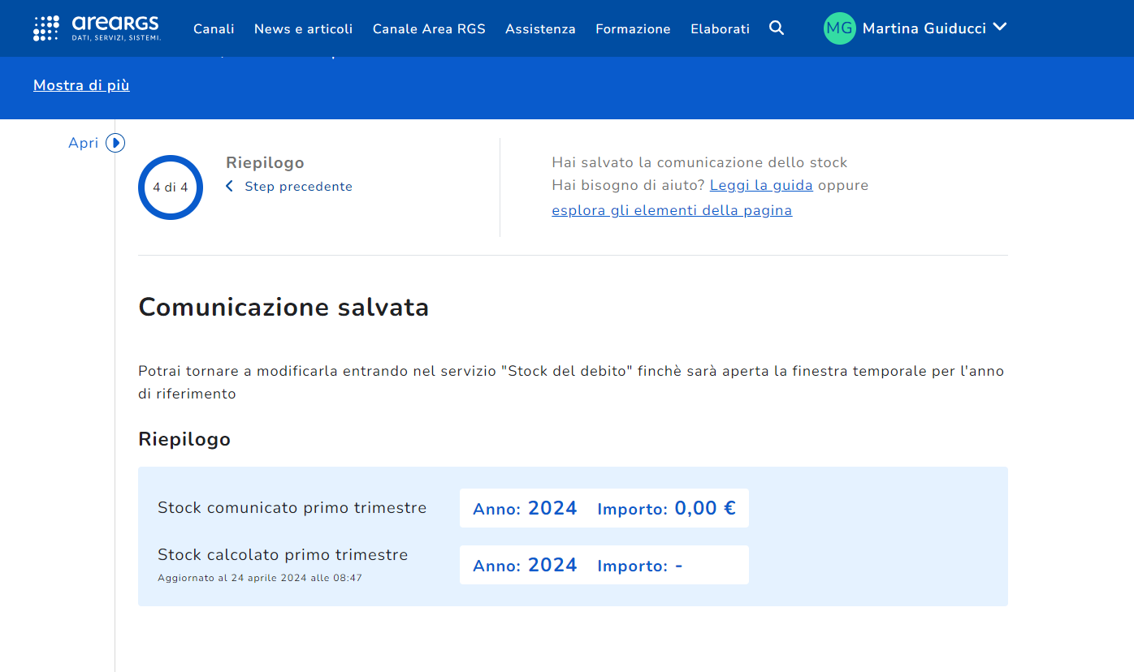1134x672 pixels.
Task: Expand the side panel via Apri
Action: 84,143
